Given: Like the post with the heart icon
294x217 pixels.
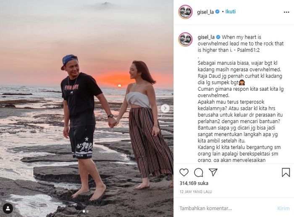Looking at the screenshot, I should point(184,172).
